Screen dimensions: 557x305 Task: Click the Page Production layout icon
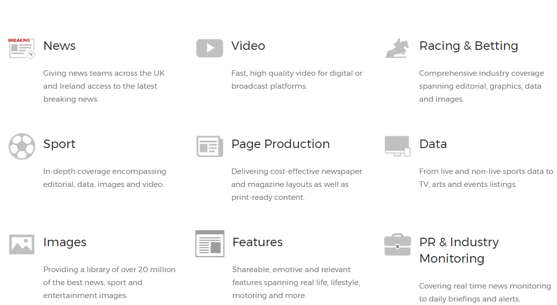pyautogui.click(x=210, y=147)
